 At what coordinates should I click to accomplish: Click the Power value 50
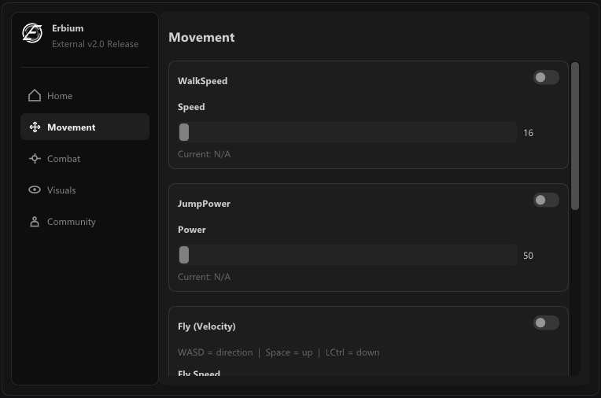pyautogui.click(x=528, y=256)
